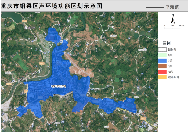Image resolution: width=188 pixels, height=133 pixels.
Task: Click the 平滩镇 label on the map
Action: click(x=79, y=72)
